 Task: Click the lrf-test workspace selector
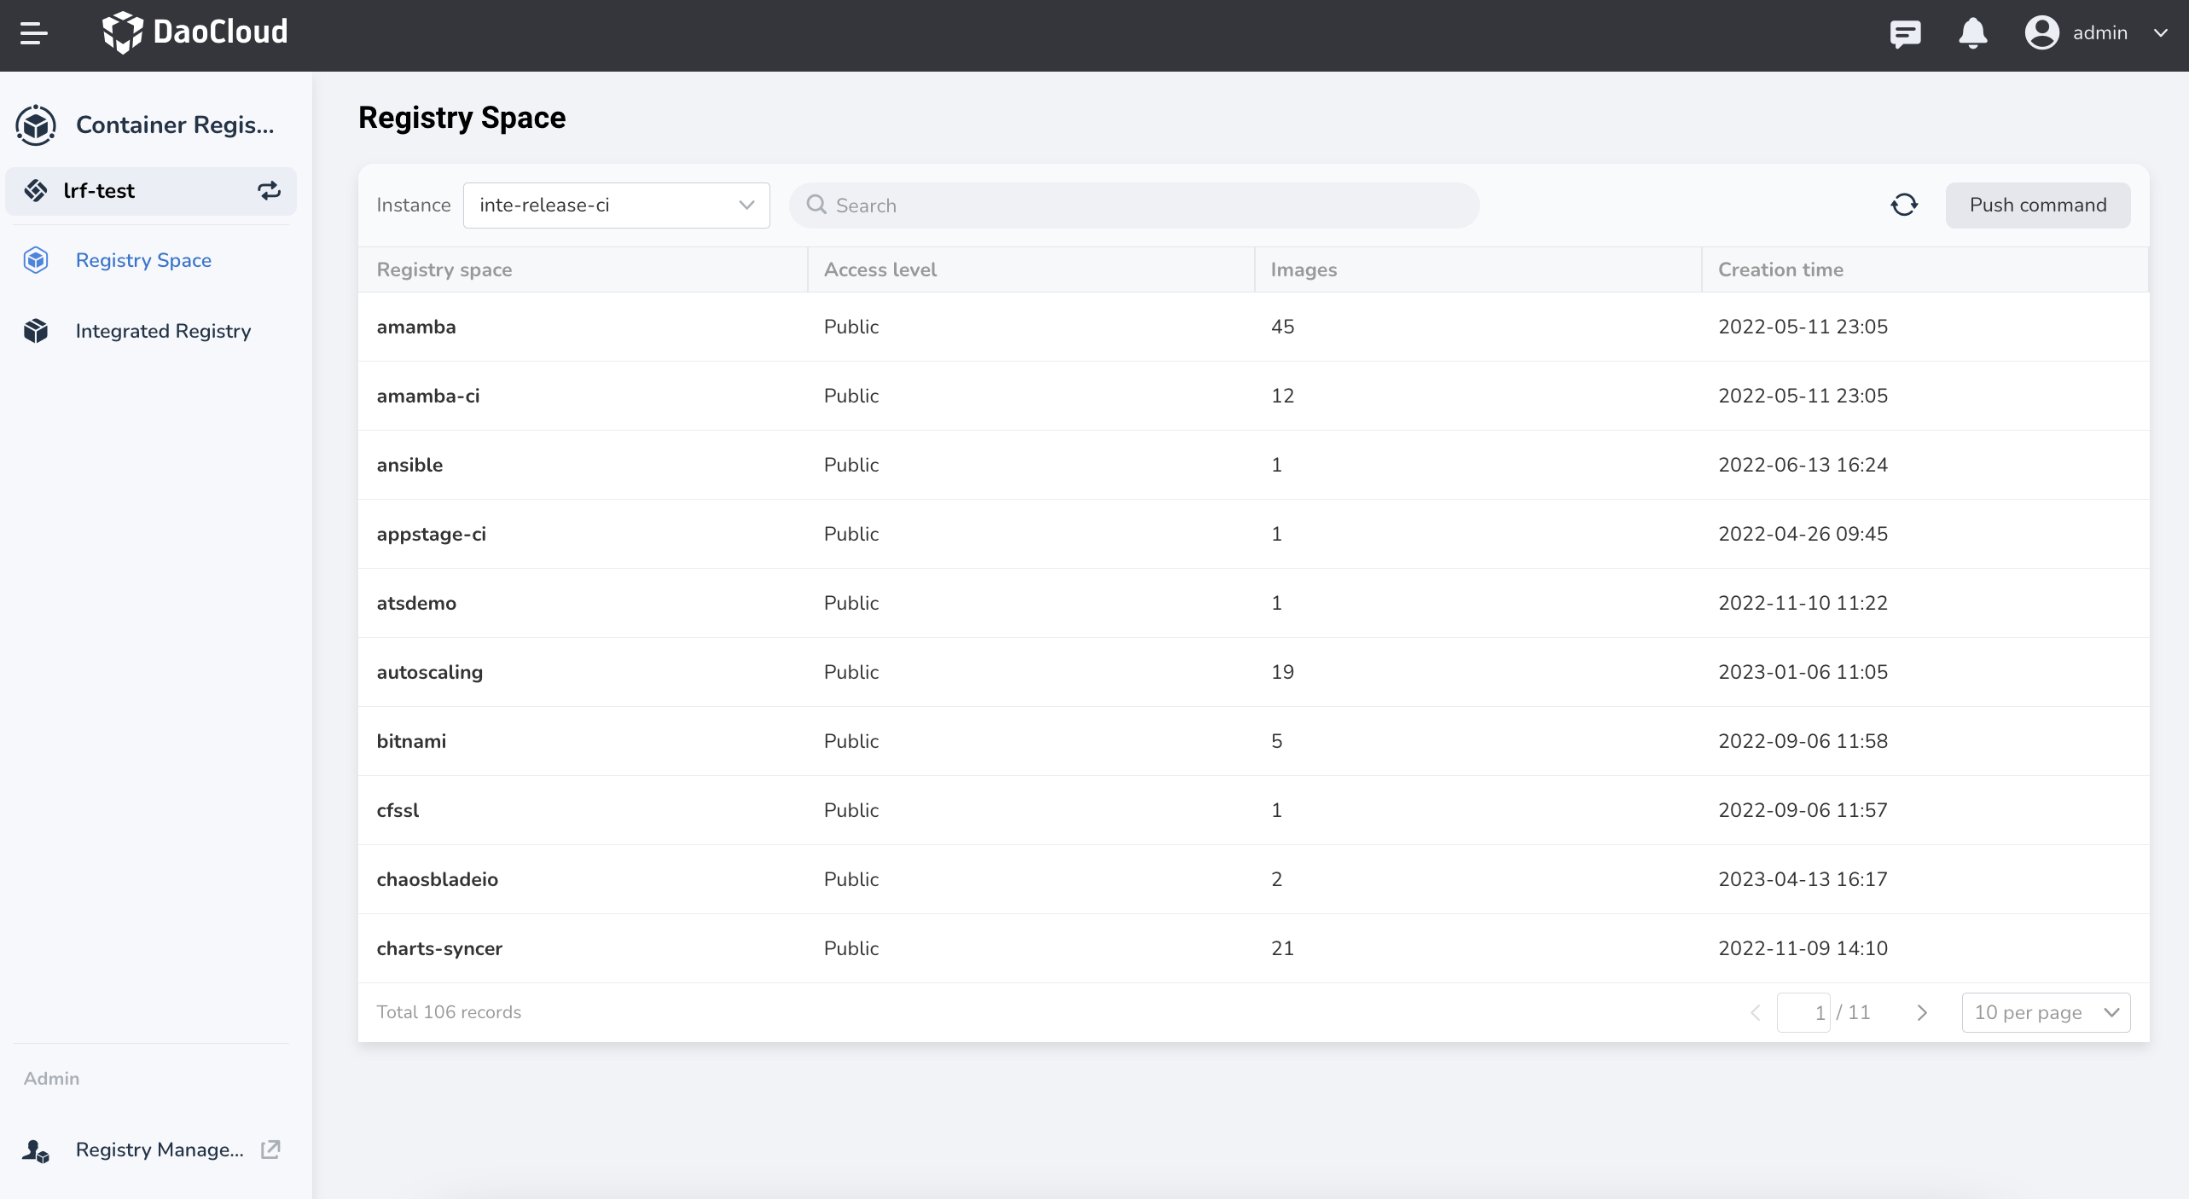[151, 190]
